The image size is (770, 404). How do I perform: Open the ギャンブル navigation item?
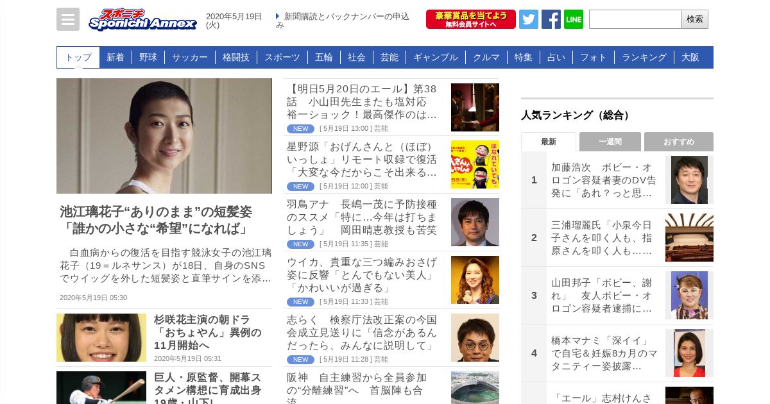[436, 57]
